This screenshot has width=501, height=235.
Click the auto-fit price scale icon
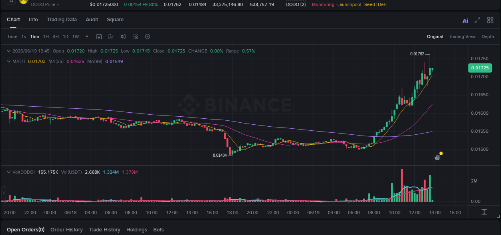[484, 212]
